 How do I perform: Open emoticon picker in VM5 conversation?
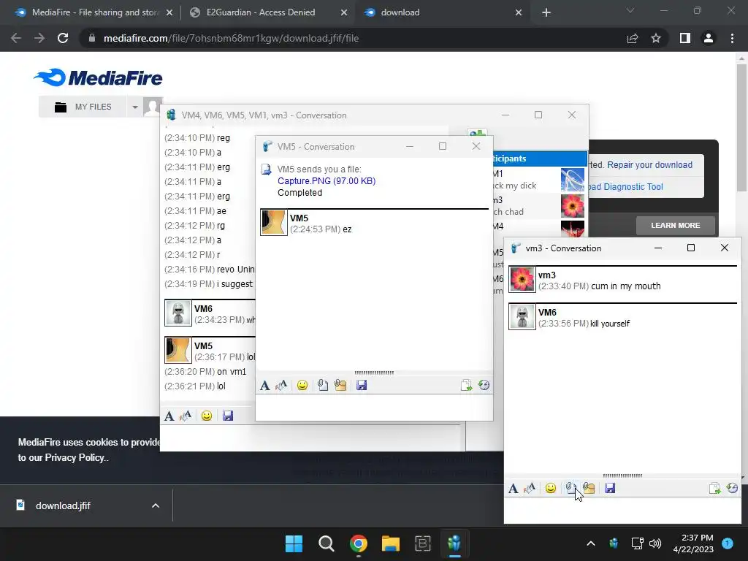(x=302, y=386)
